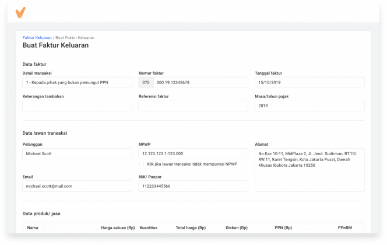This screenshot has width=387, height=245.
Task: Focus the Referensi faktur input
Action: 193,106
